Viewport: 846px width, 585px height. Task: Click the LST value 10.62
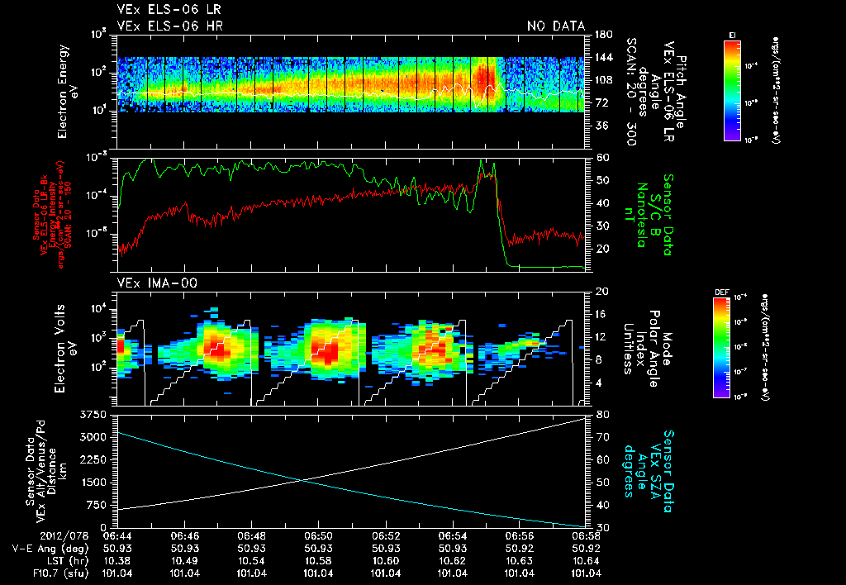pyautogui.click(x=452, y=561)
